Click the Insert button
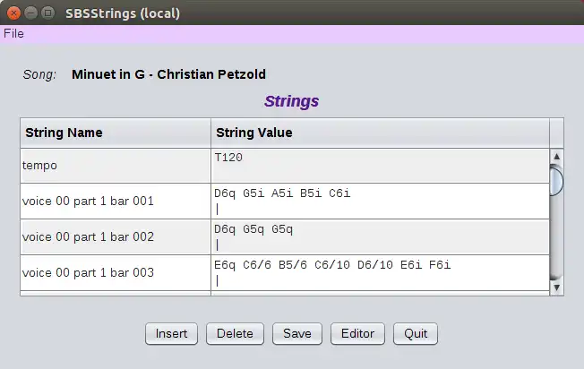Screen dimensions: 584x369 (x=171, y=333)
